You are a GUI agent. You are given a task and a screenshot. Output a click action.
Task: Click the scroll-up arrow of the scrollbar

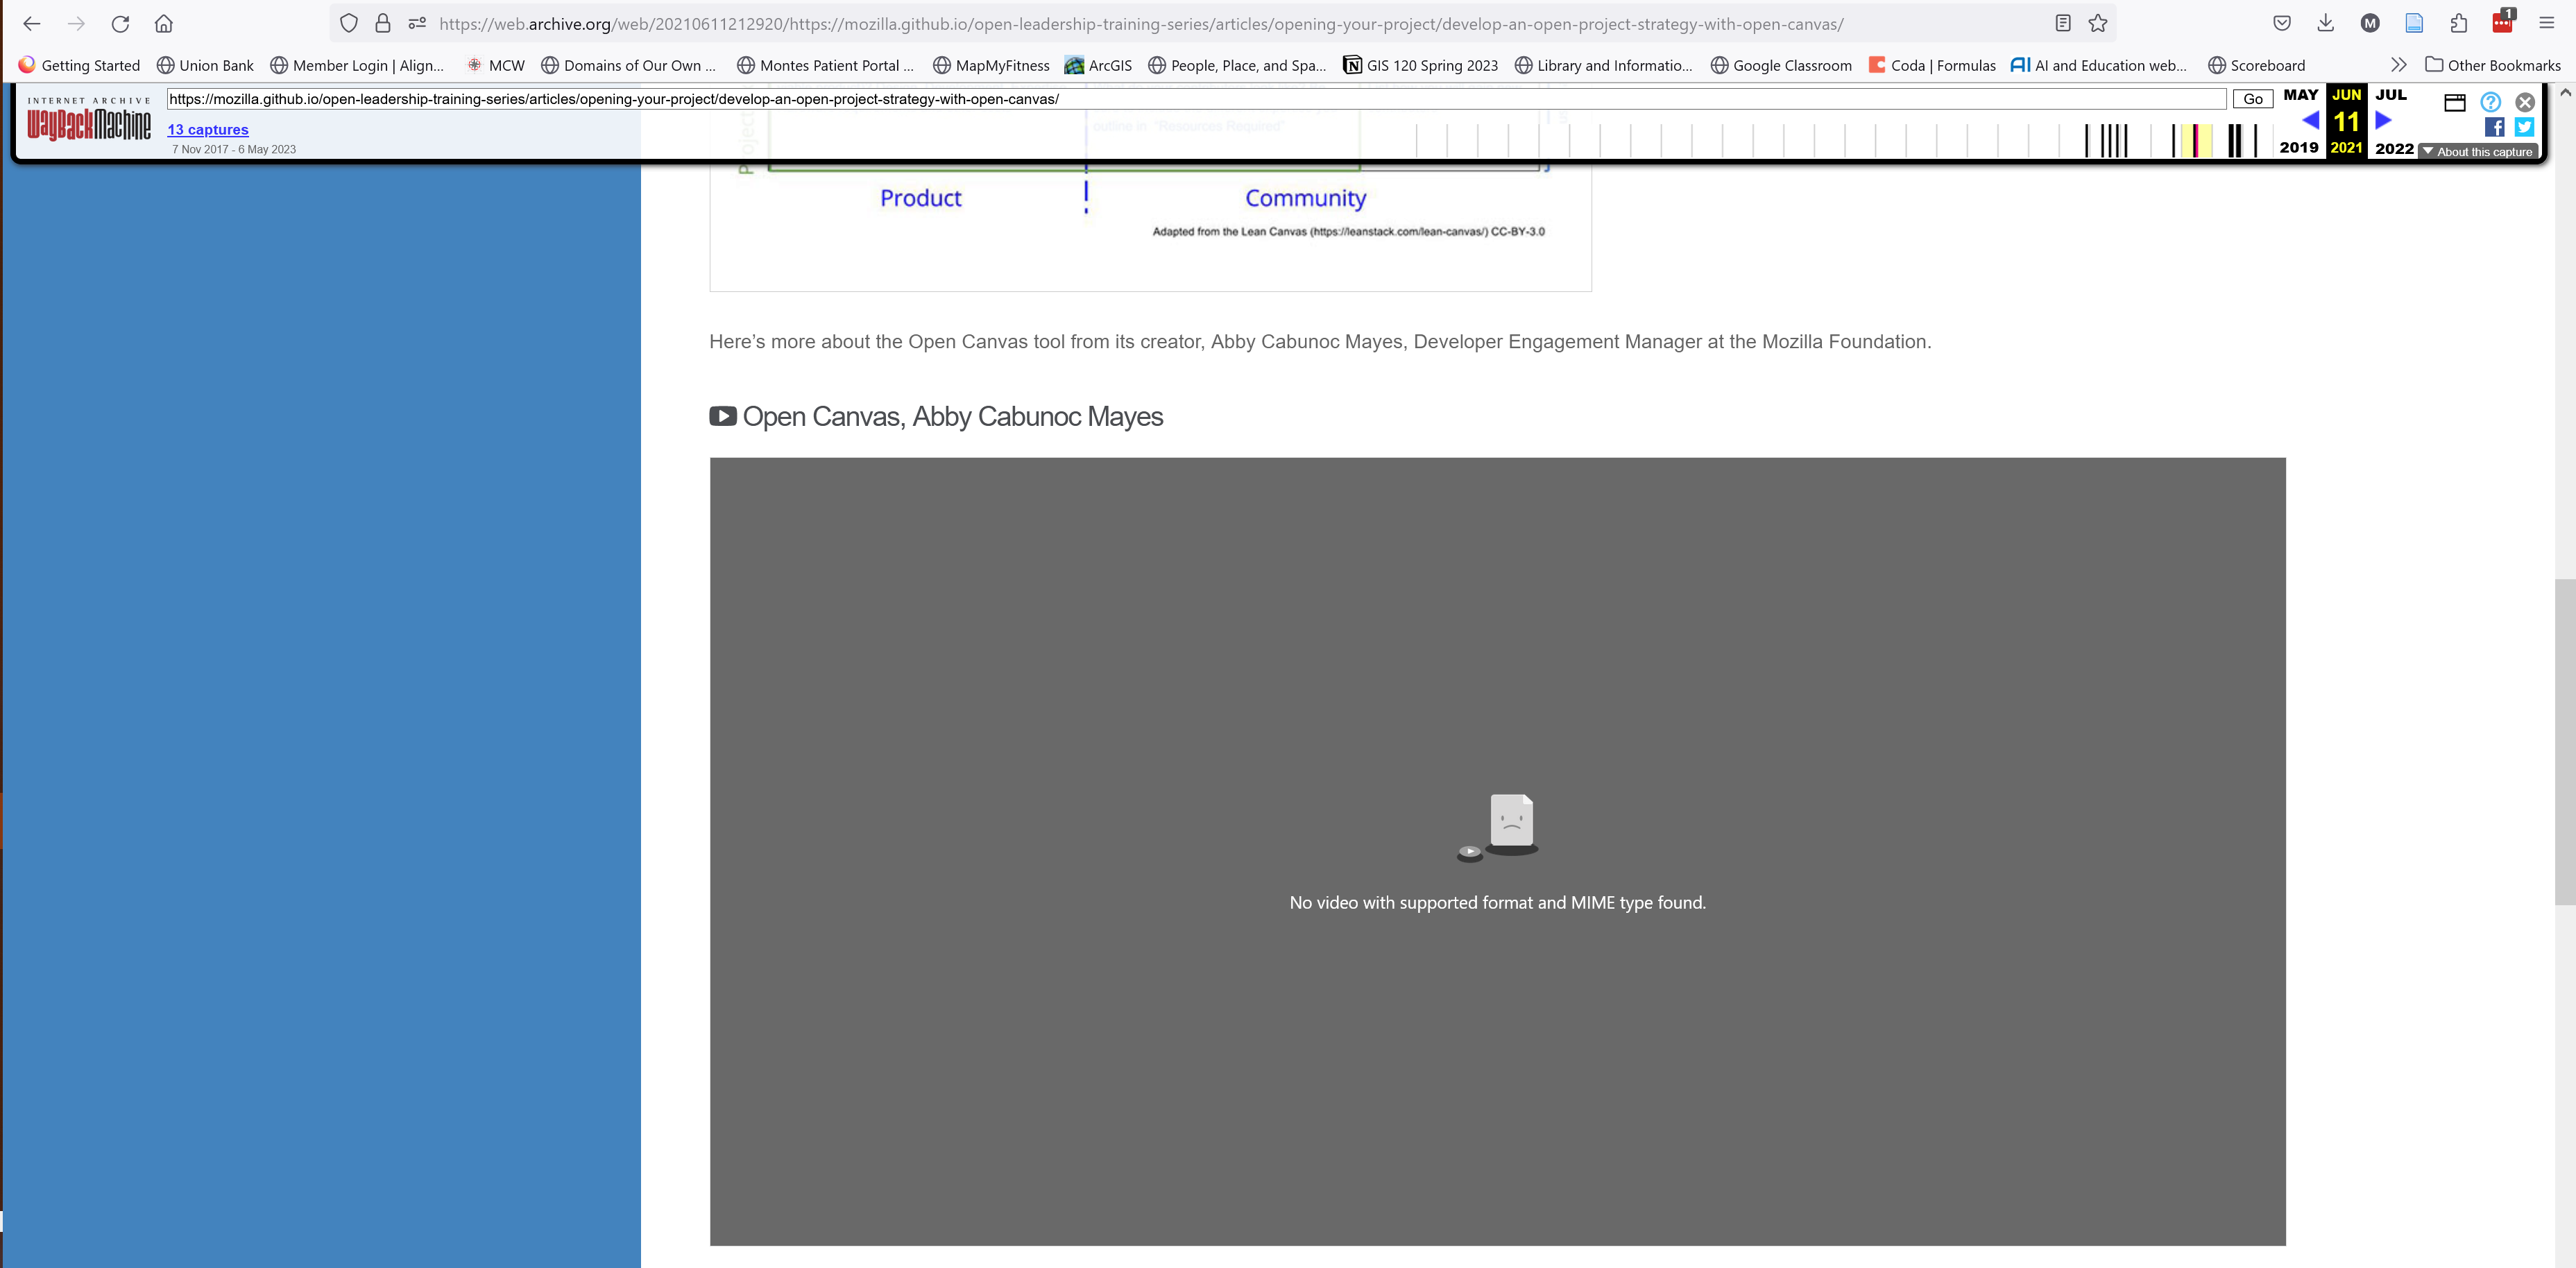pos(2565,92)
